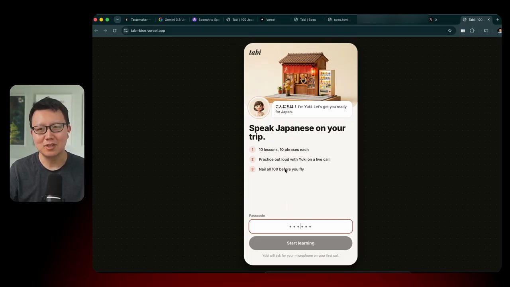Viewport: 510px width, 287px height.
Task: Click the tabi-bice.vercel.app address bar
Action: click(x=285, y=31)
